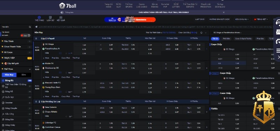This screenshot has width=280, height=131.
Task: Select the Phổ Biến market tab
Action: [226, 39]
